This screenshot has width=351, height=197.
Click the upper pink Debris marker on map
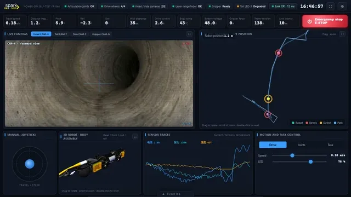279,53
